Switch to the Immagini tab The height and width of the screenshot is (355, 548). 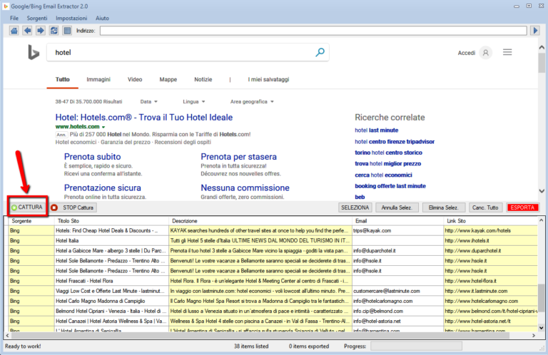tap(98, 79)
